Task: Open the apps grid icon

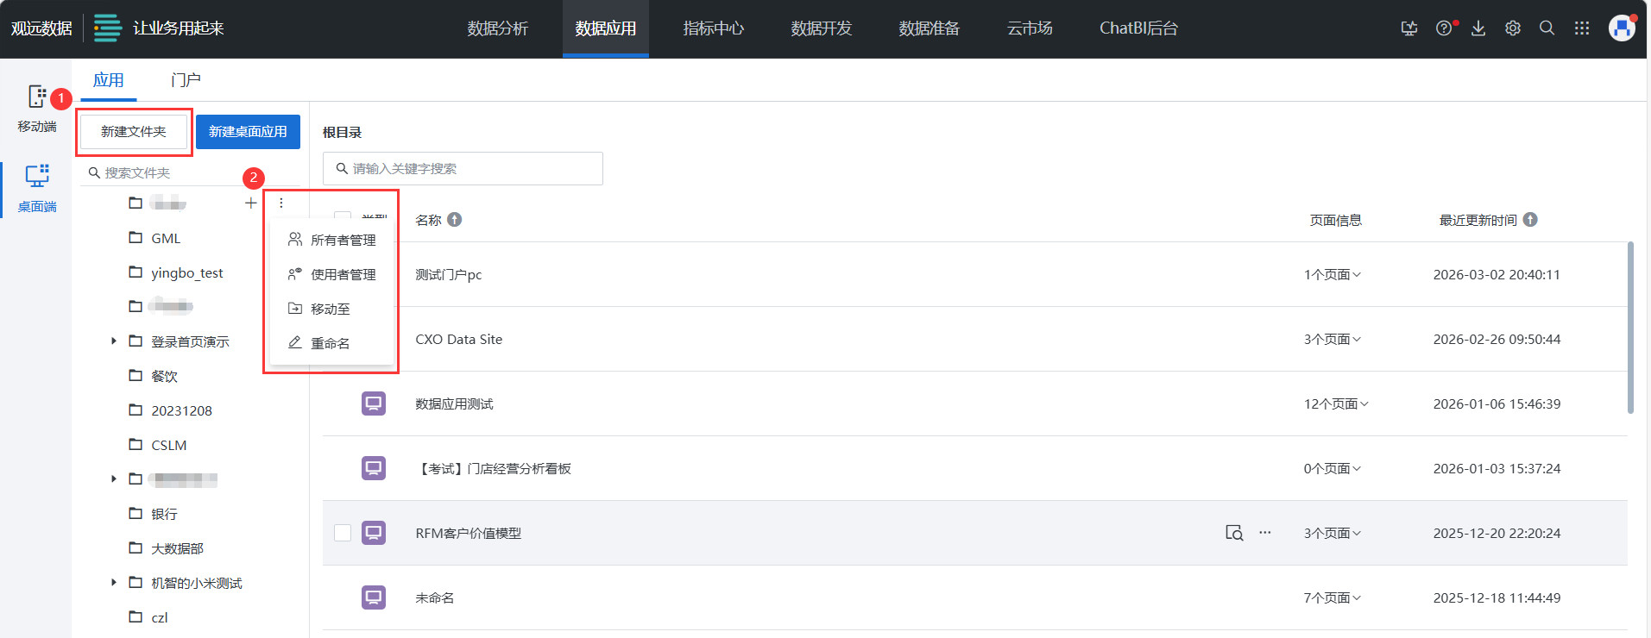Action: (1582, 28)
